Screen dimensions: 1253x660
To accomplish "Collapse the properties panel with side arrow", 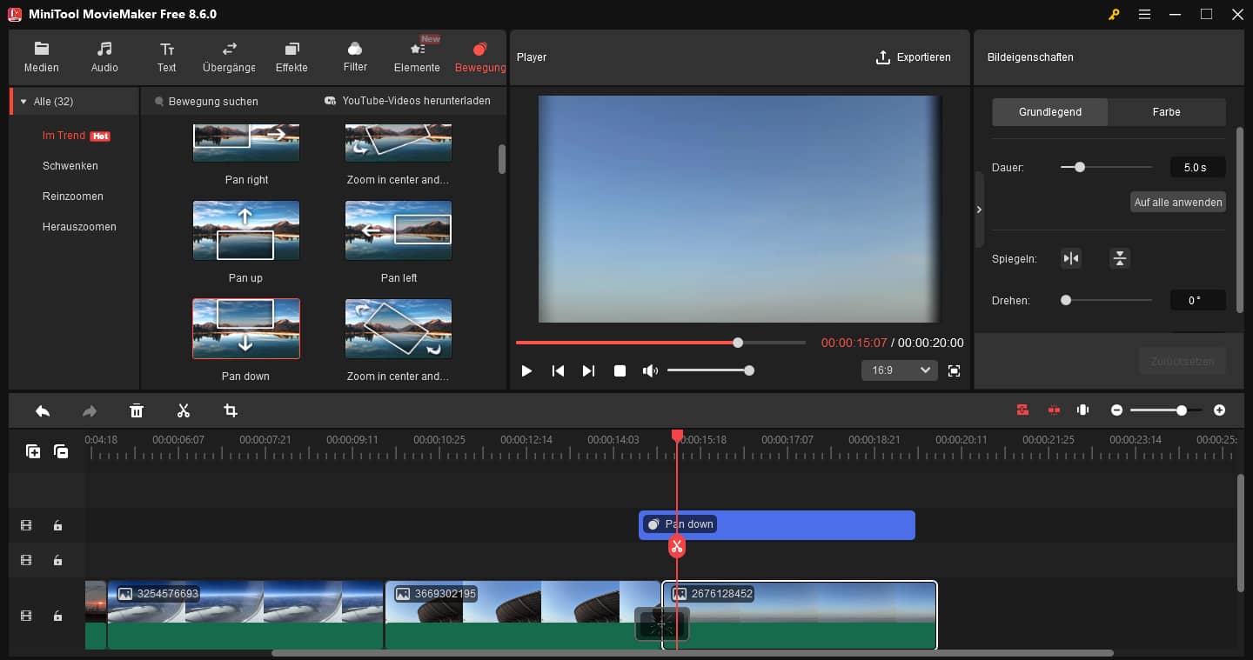I will point(980,210).
